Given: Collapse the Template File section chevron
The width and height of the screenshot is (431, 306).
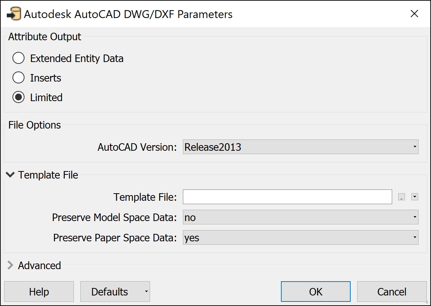Looking at the screenshot, I should (11, 175).
